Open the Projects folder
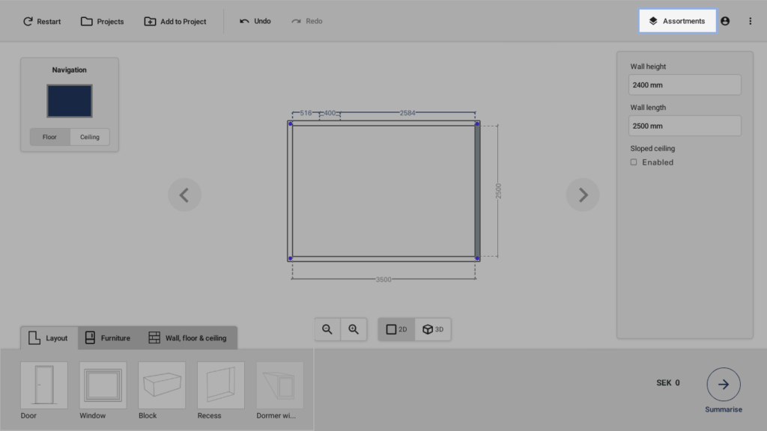Screen dimensions: 767x431 click(x=102, y=21)
